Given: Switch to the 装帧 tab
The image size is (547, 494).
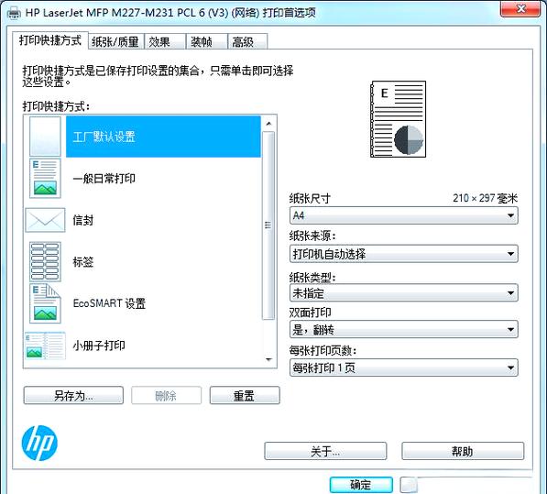Looking at the screenshot, I should [206, 42].
